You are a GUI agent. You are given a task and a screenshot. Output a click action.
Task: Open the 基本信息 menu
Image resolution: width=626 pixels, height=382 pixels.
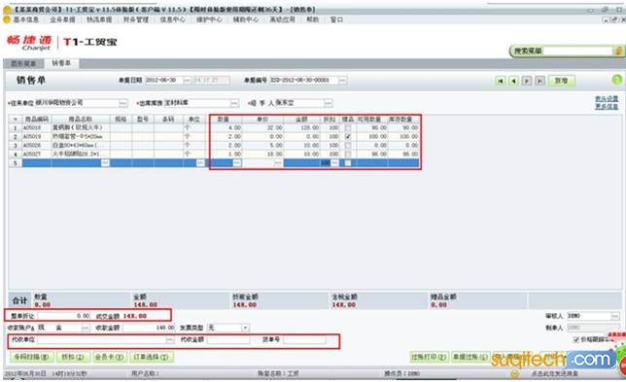(x=26, y=19)
